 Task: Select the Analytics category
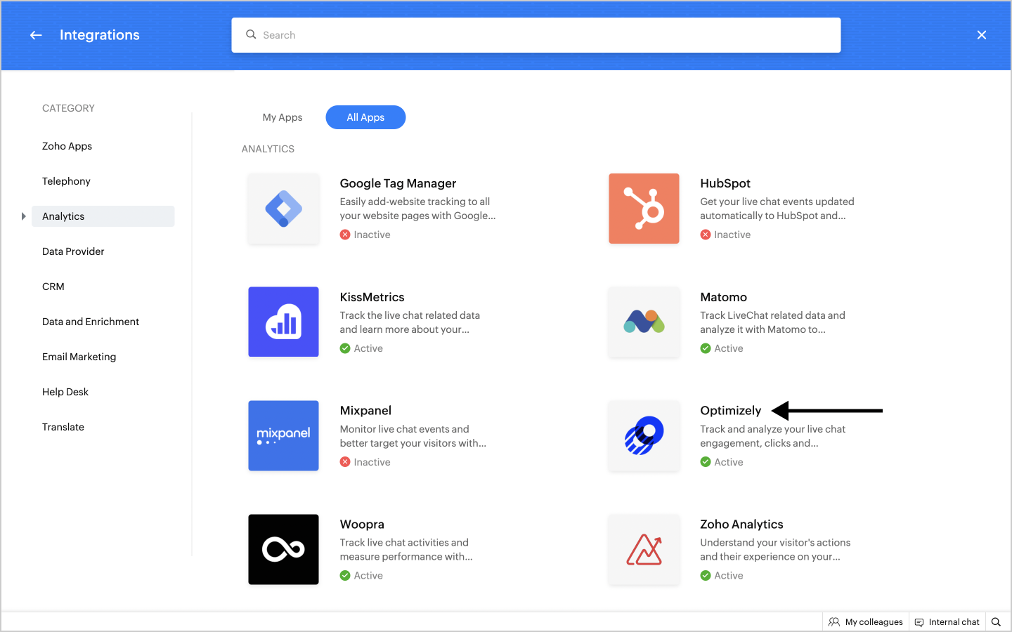[103, 216]
